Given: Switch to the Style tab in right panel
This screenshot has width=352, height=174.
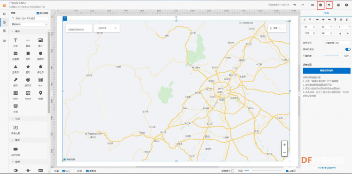Looking at the screenshot, I should [326, 13].
